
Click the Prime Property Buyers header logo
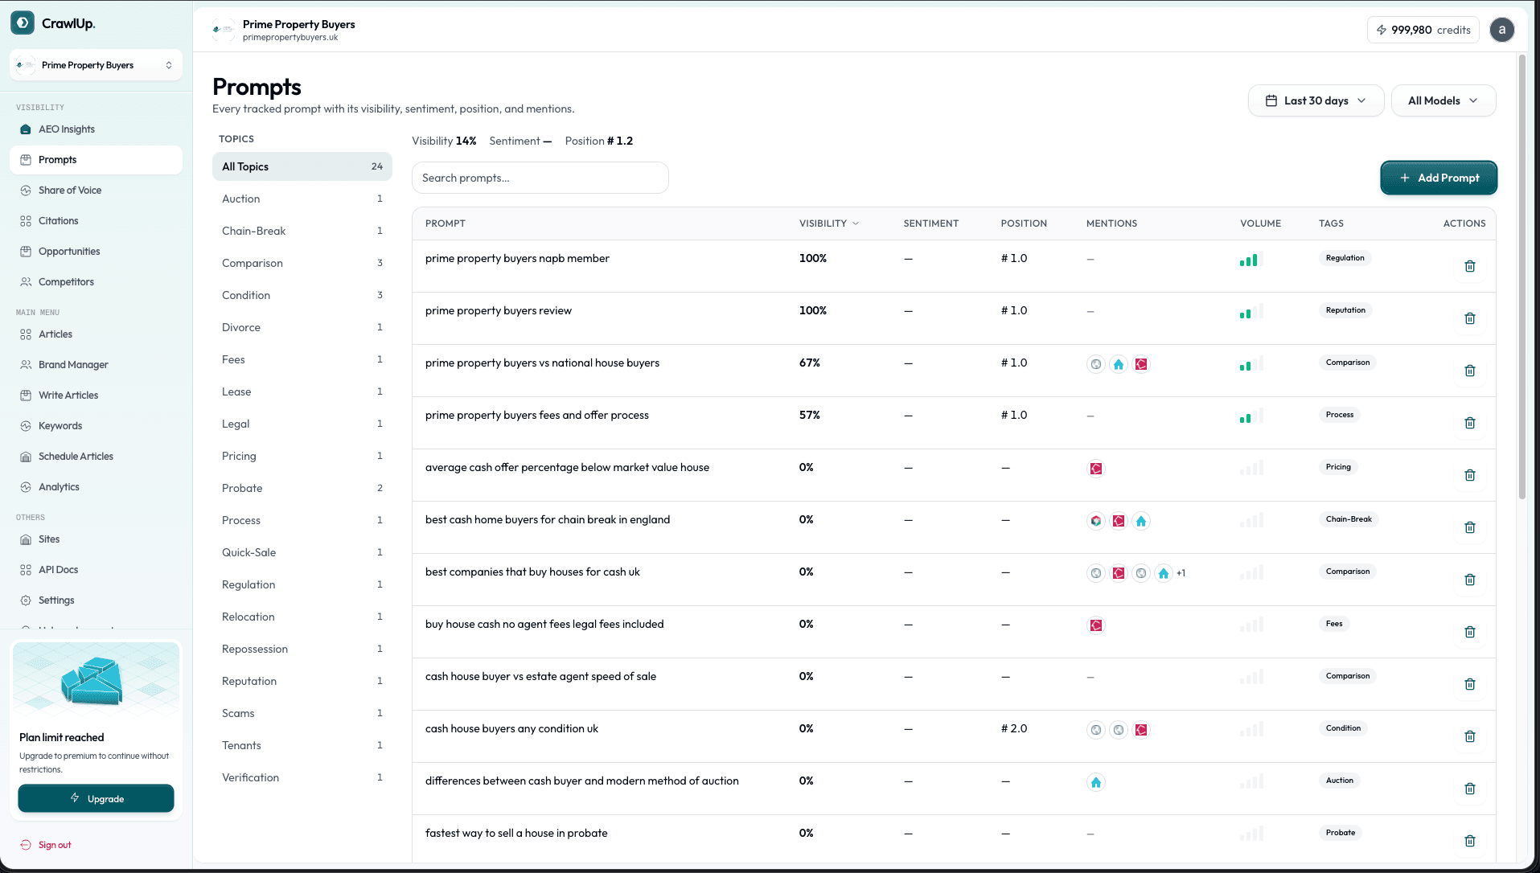point(224,30)
